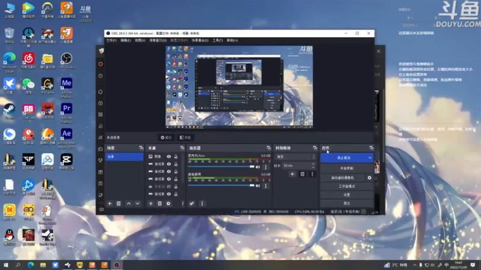Open the 编辑(E) menu
Screen dimensions: 481x270
[x=126, y=40]
